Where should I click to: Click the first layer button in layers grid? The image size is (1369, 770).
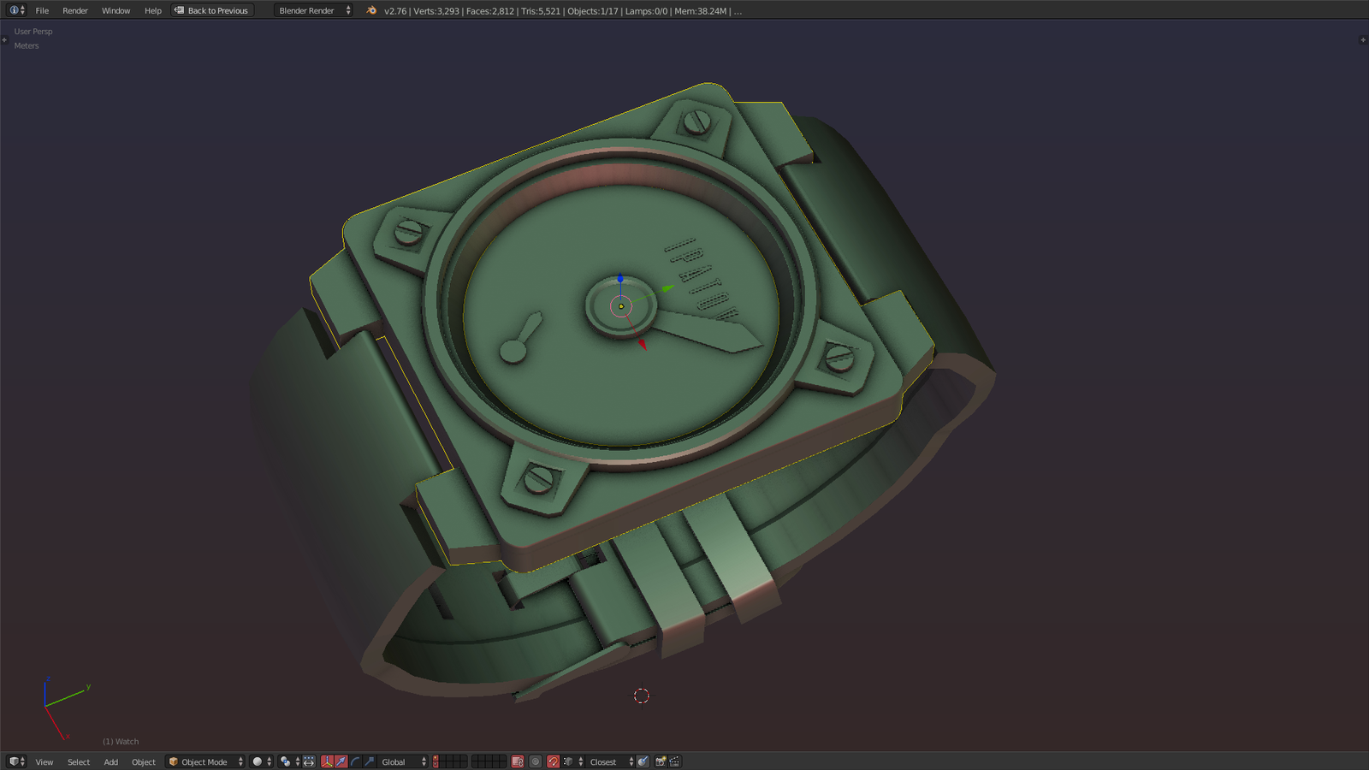point(436,758)
